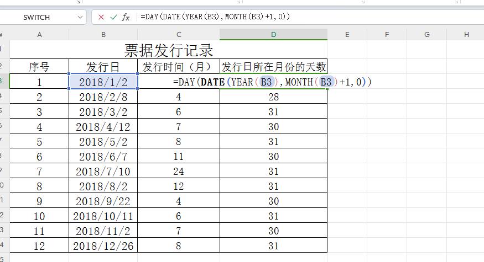Select month value 24 in 2018/7/10 row
The image size is (484, 262).
pyautogui.click(x=179, y=171)
